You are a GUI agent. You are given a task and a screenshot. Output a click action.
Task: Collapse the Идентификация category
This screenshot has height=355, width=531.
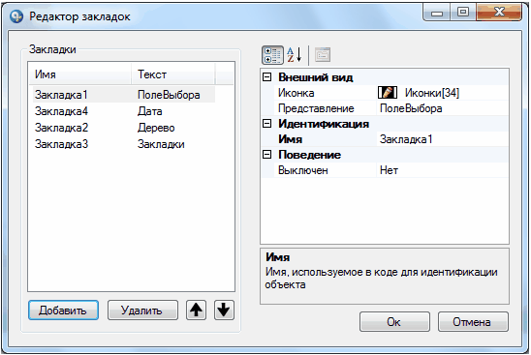(267, 124)
